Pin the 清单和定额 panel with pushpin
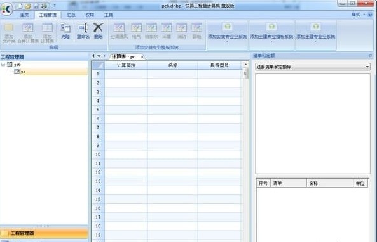The height and width of the screenshot is (242, 377). coord(371,56)
